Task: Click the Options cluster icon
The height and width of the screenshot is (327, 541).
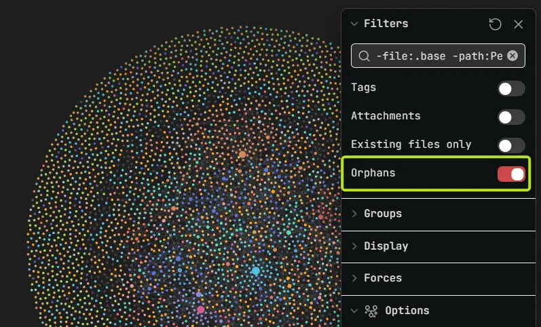Action: pos(371,311)
